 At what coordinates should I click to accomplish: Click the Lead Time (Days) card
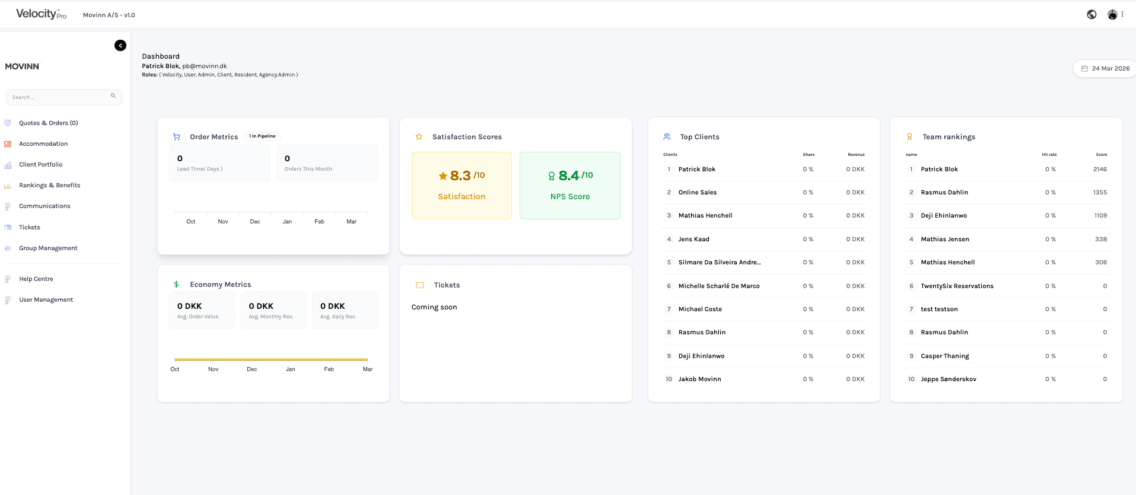[x=219, y=163]
